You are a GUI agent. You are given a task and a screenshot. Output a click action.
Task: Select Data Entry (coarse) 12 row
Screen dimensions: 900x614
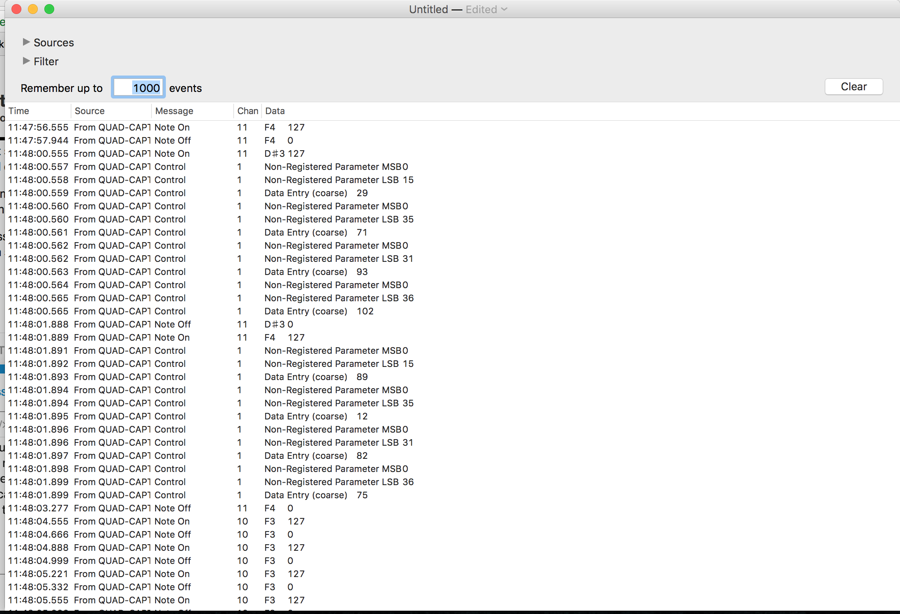[x=452, y=416]
